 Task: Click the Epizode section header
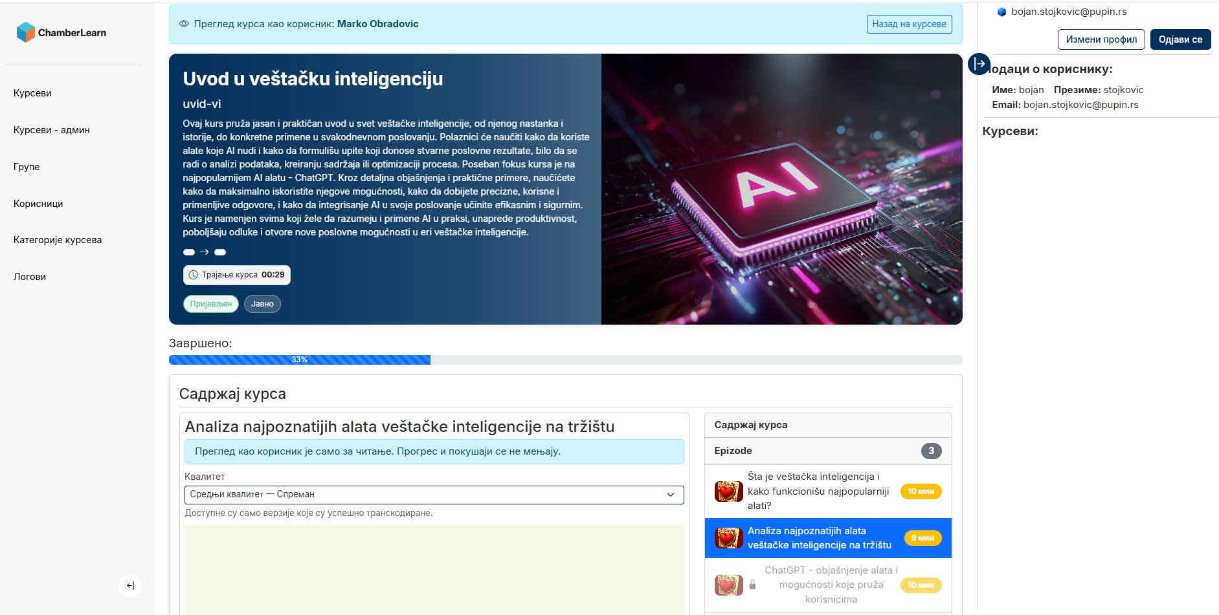(x=828, y=451)
